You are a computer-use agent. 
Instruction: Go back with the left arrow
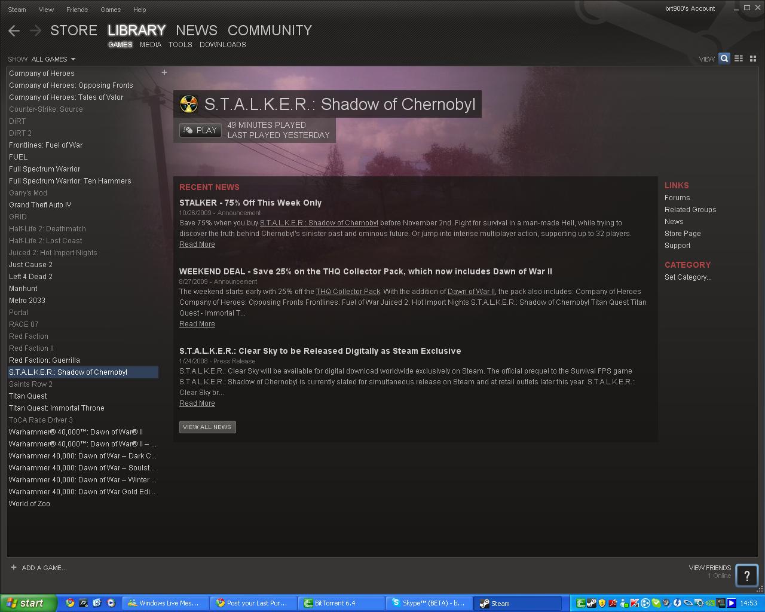point(14,30)
